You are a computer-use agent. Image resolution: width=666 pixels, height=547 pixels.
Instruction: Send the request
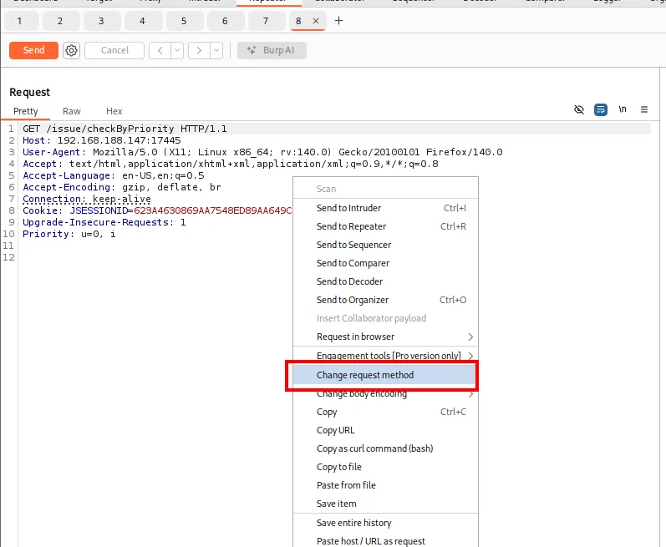pos(33,50)
